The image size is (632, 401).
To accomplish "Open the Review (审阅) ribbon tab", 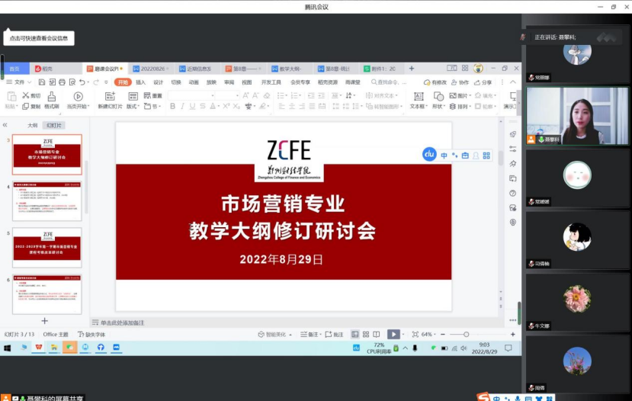I will (x=229, y=82).
